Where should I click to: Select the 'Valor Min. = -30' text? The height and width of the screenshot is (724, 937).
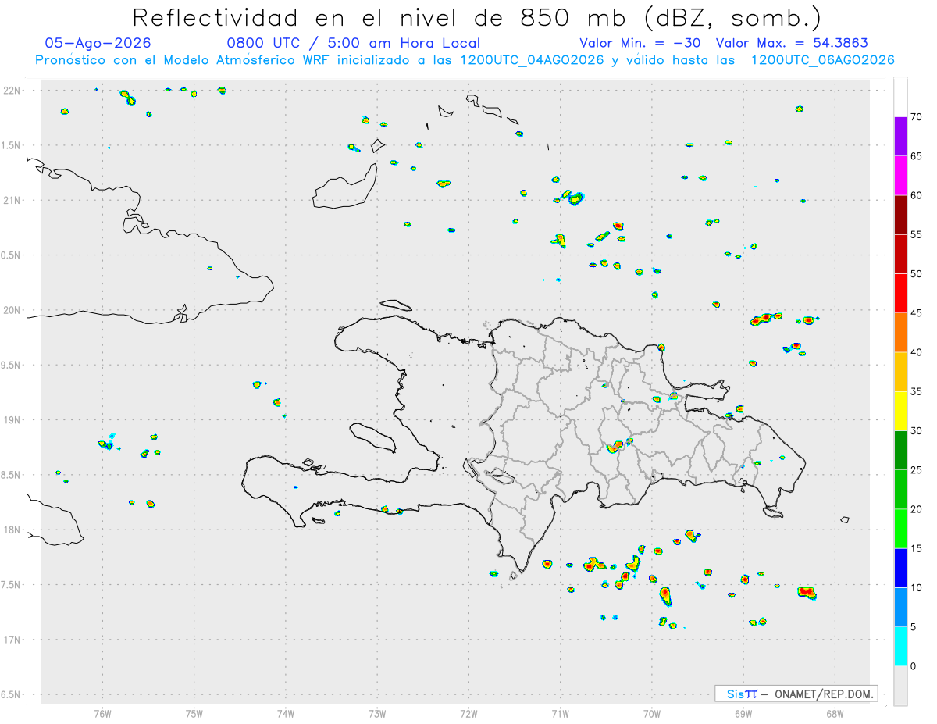point(640,43)
